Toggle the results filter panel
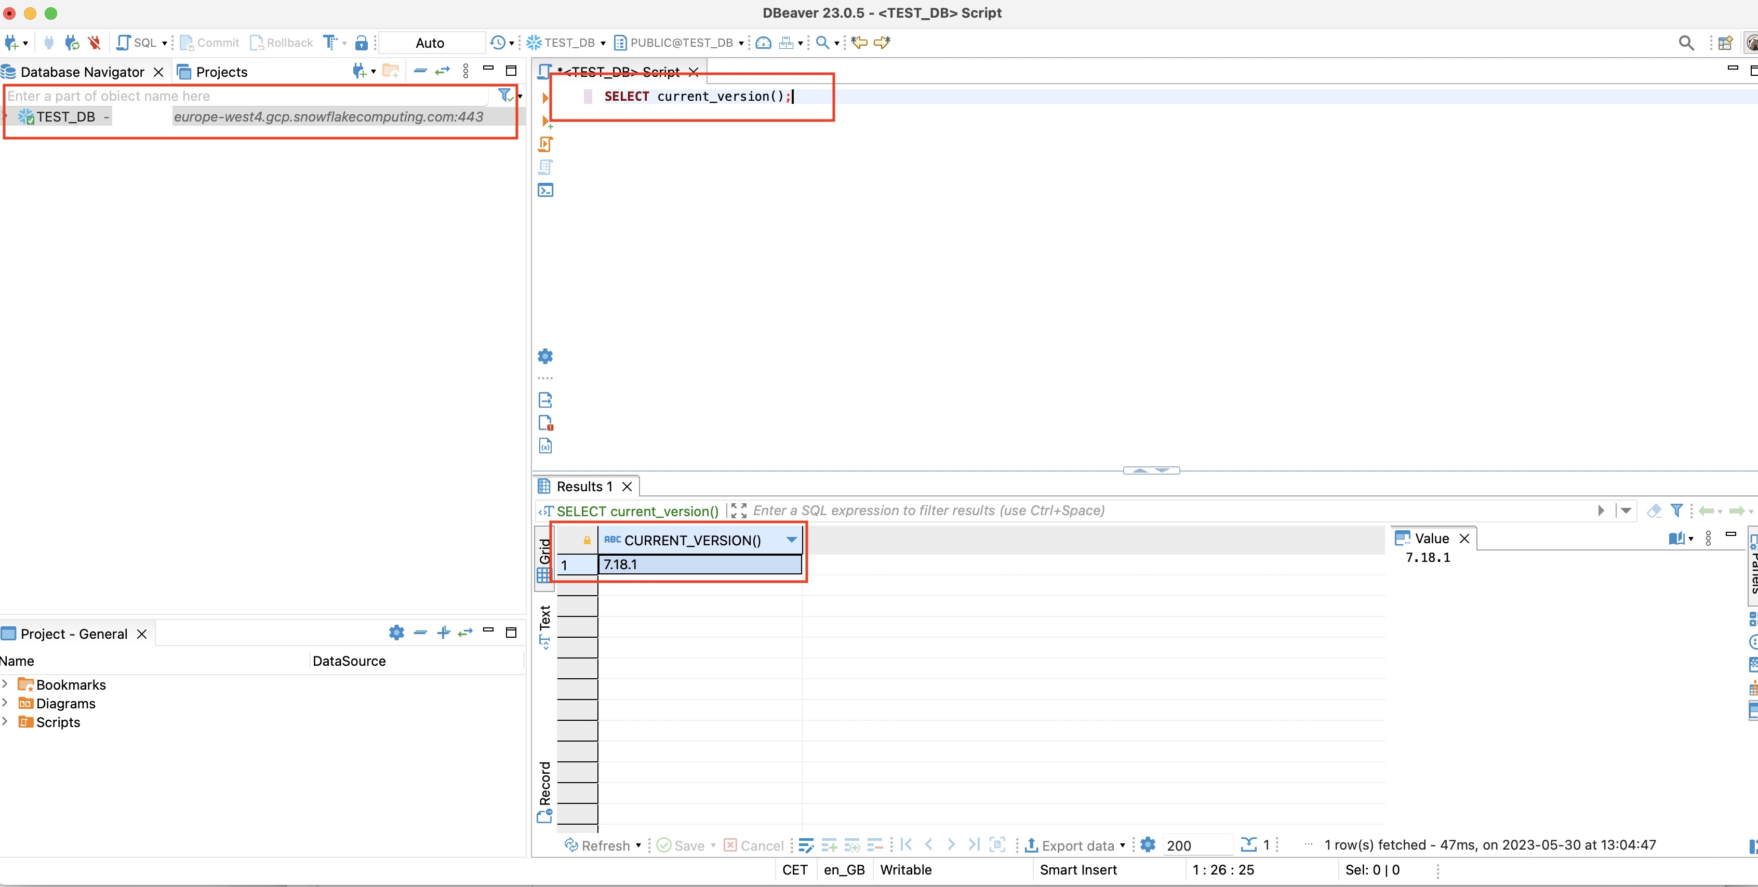 point(1677,510)
